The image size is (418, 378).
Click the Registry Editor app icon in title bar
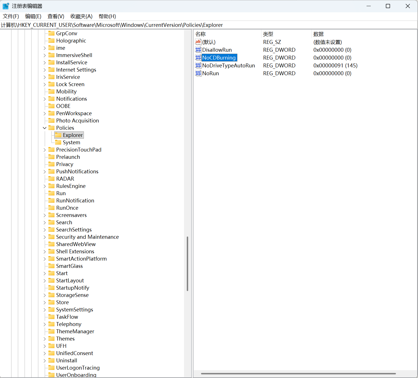pos(6,6)
